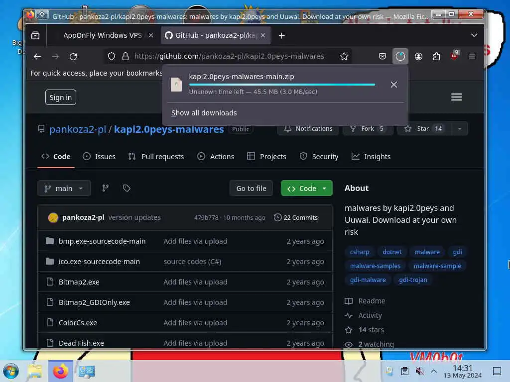Open the ico.exe-sourcecode-main folder
The image size is (510, 382).
[99, 262]
